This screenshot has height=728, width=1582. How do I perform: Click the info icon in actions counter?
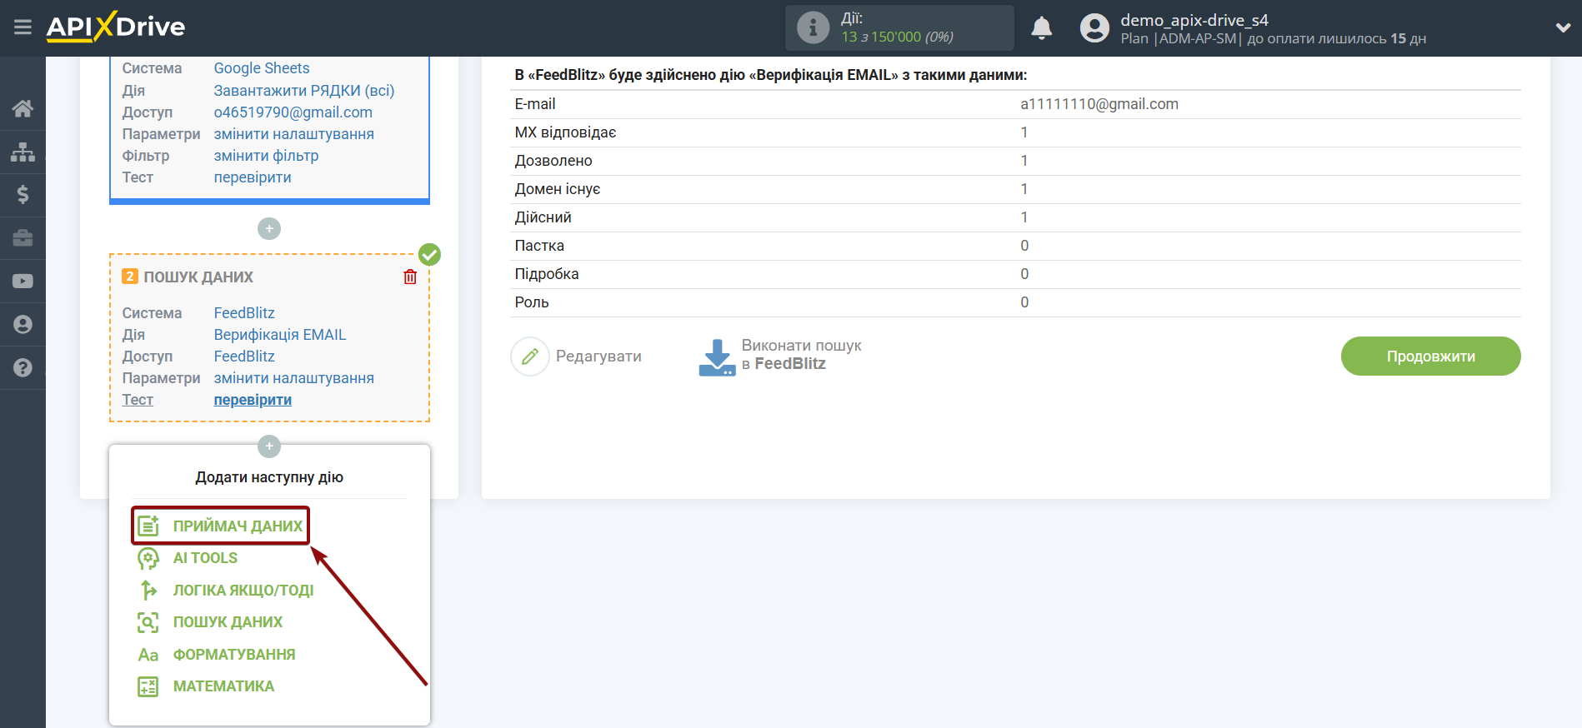[x=813, y=27]
